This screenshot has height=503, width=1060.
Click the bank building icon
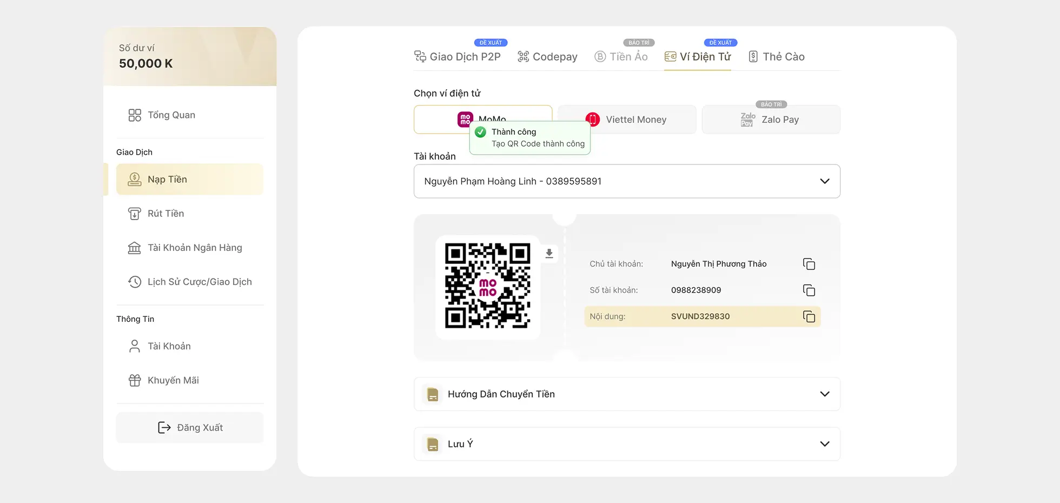point(135,248)
